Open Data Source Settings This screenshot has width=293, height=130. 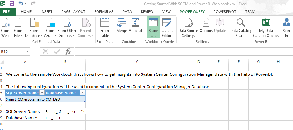[188, 28]
